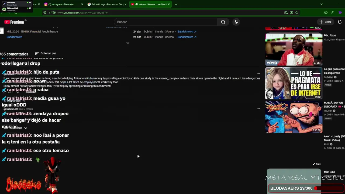This screenshot has width=345, height=194.
Task: Open the Ordenar por comments sort menu
Action: click(x=45, y=53)
